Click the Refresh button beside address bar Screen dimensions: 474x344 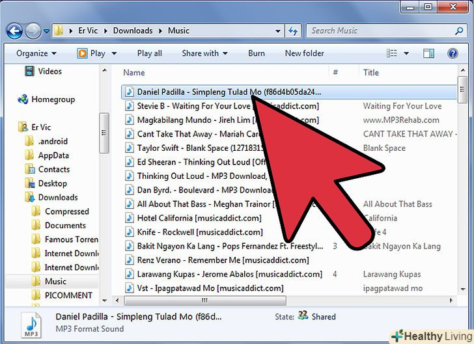coord(294,31)
